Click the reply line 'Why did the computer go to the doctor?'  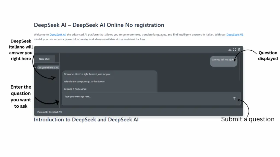coord(84,81)
